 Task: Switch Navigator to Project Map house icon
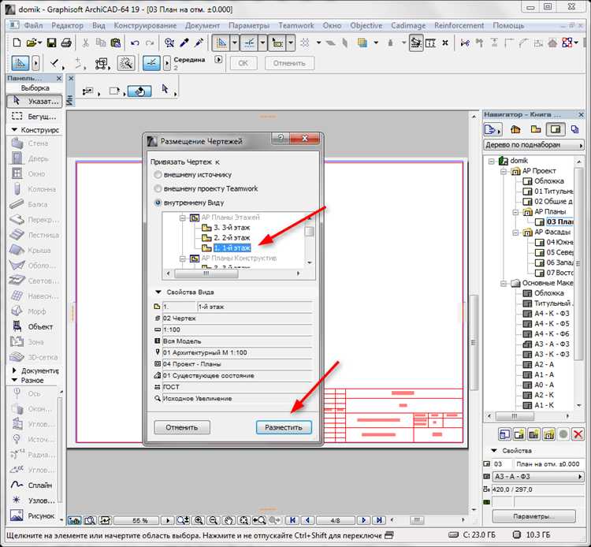[x=515, y=129]
